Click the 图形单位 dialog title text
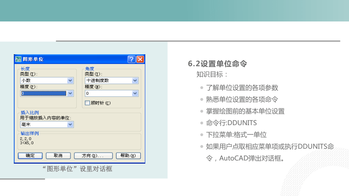 pos(33,59)
